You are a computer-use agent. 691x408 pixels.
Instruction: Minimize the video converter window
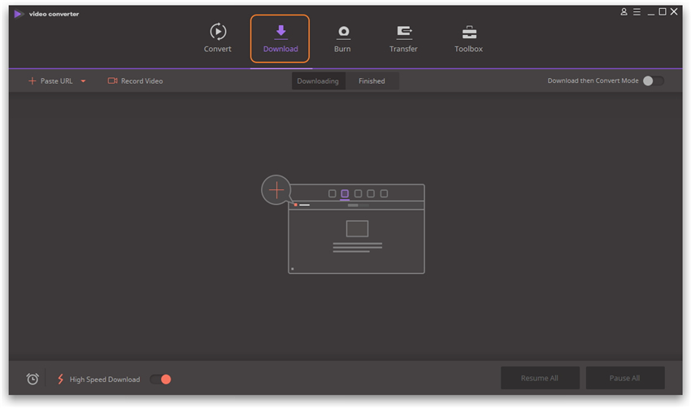650,12
